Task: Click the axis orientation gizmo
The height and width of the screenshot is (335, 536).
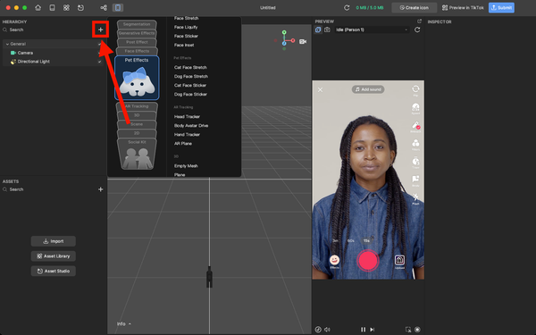Action: (x=284, y=40)
